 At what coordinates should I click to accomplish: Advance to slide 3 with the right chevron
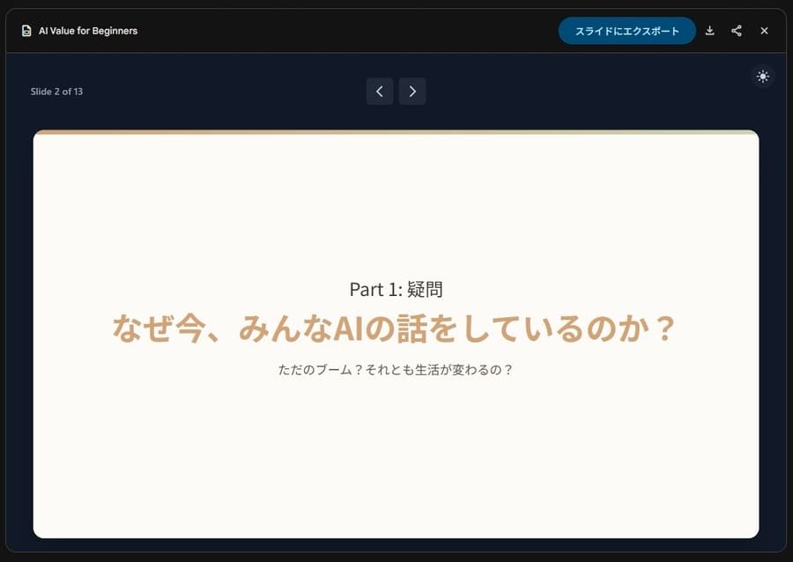412,91
